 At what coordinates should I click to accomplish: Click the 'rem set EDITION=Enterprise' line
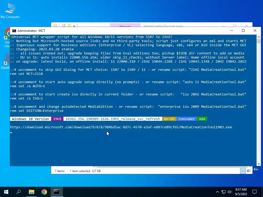(37, 111)
